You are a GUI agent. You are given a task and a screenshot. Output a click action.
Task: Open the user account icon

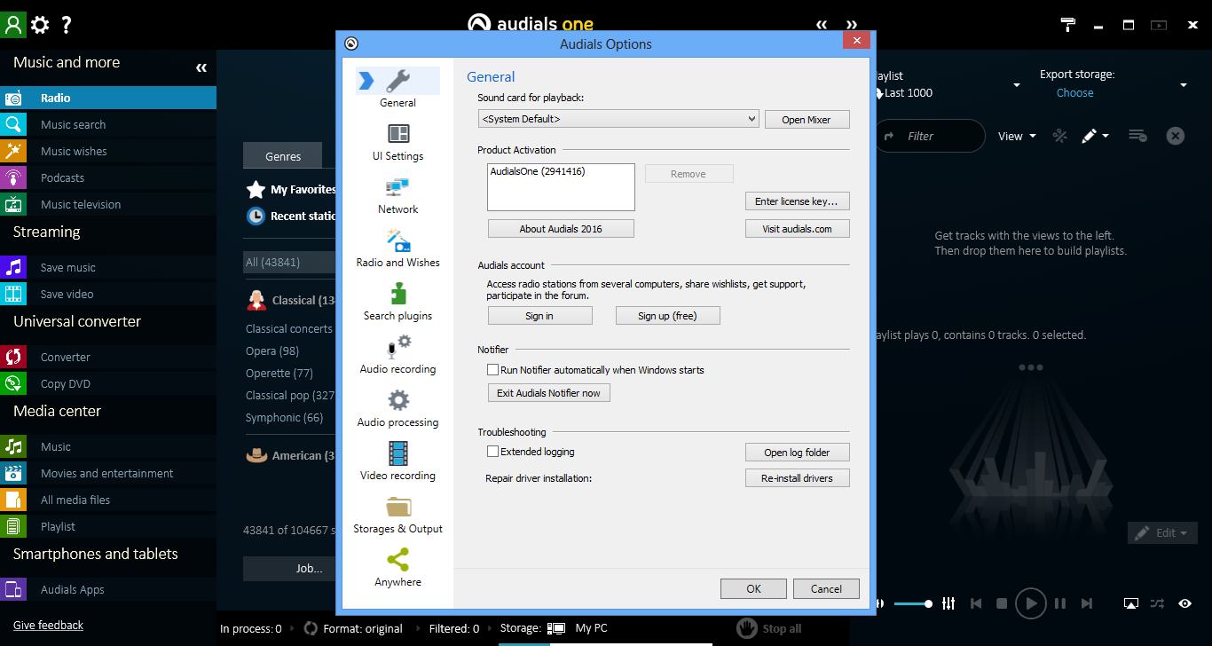[x=13, y=24]
